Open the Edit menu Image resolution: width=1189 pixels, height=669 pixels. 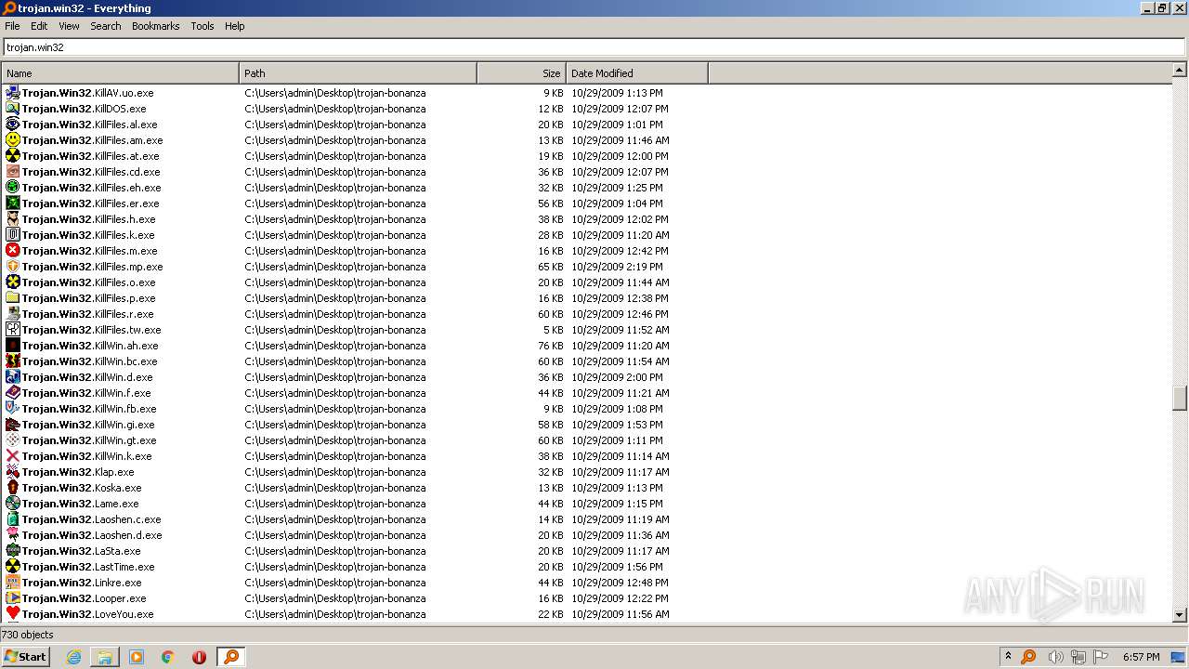coord(39,26)
